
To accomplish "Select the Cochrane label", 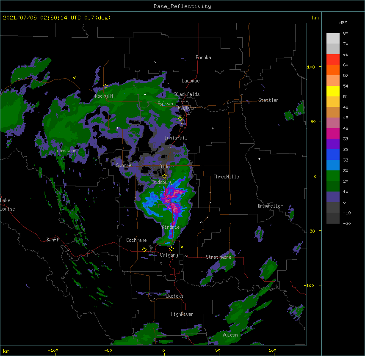I will pos(136,240).
